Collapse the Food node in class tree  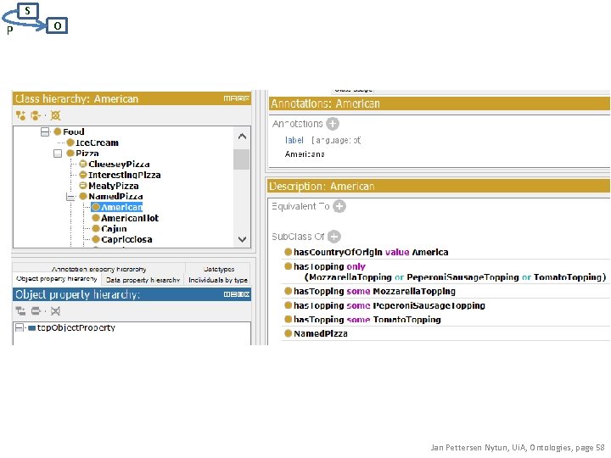coord(45,132)
